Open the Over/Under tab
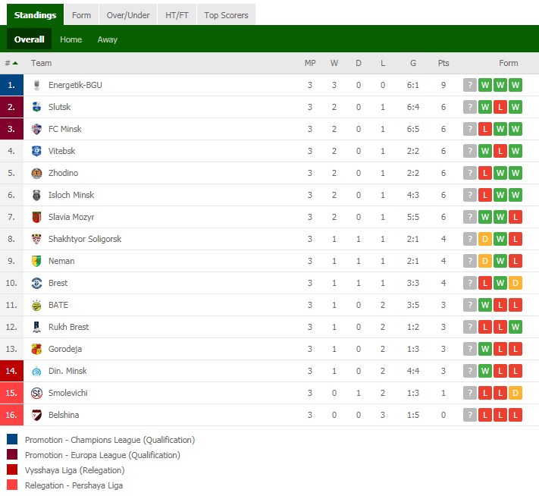539x496 pixels. (x=128, y=15)
